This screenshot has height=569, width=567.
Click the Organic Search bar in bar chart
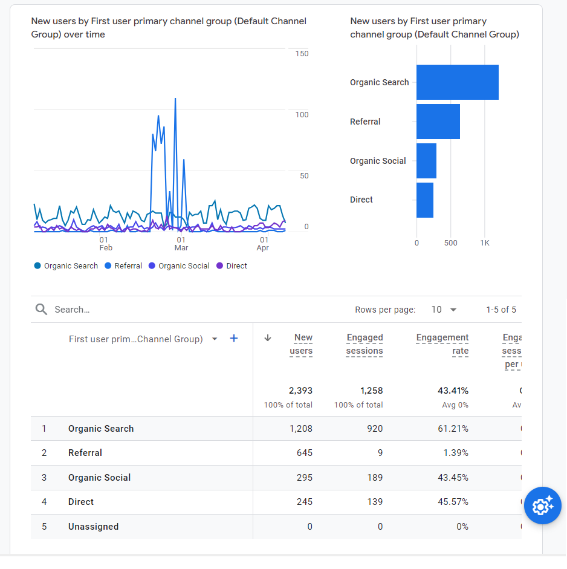pyautogui.click(x=458, y=82)
